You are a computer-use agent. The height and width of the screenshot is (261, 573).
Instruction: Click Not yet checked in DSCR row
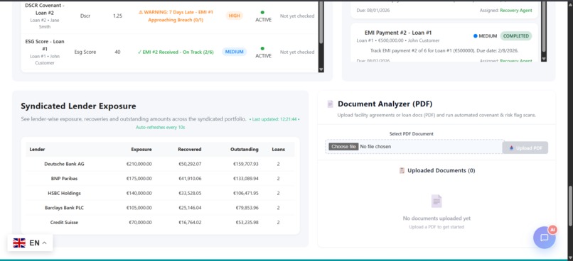pyautogui.click(x=297, y=16)
